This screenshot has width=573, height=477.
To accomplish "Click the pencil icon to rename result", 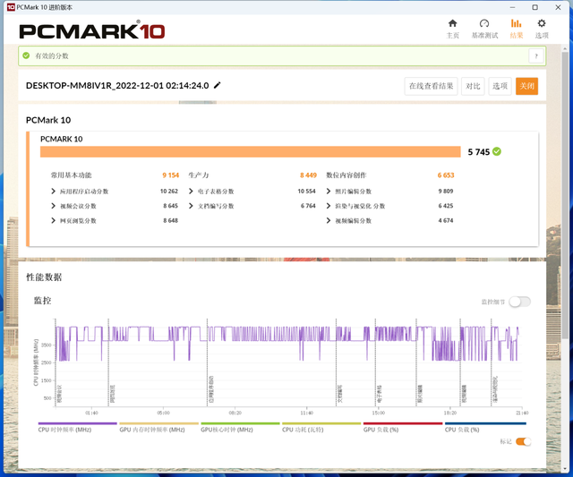I will tap(217, 85).
